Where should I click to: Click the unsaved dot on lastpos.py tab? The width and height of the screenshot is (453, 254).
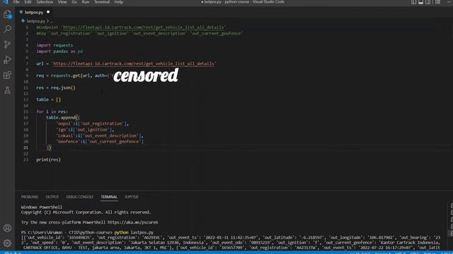48,12
